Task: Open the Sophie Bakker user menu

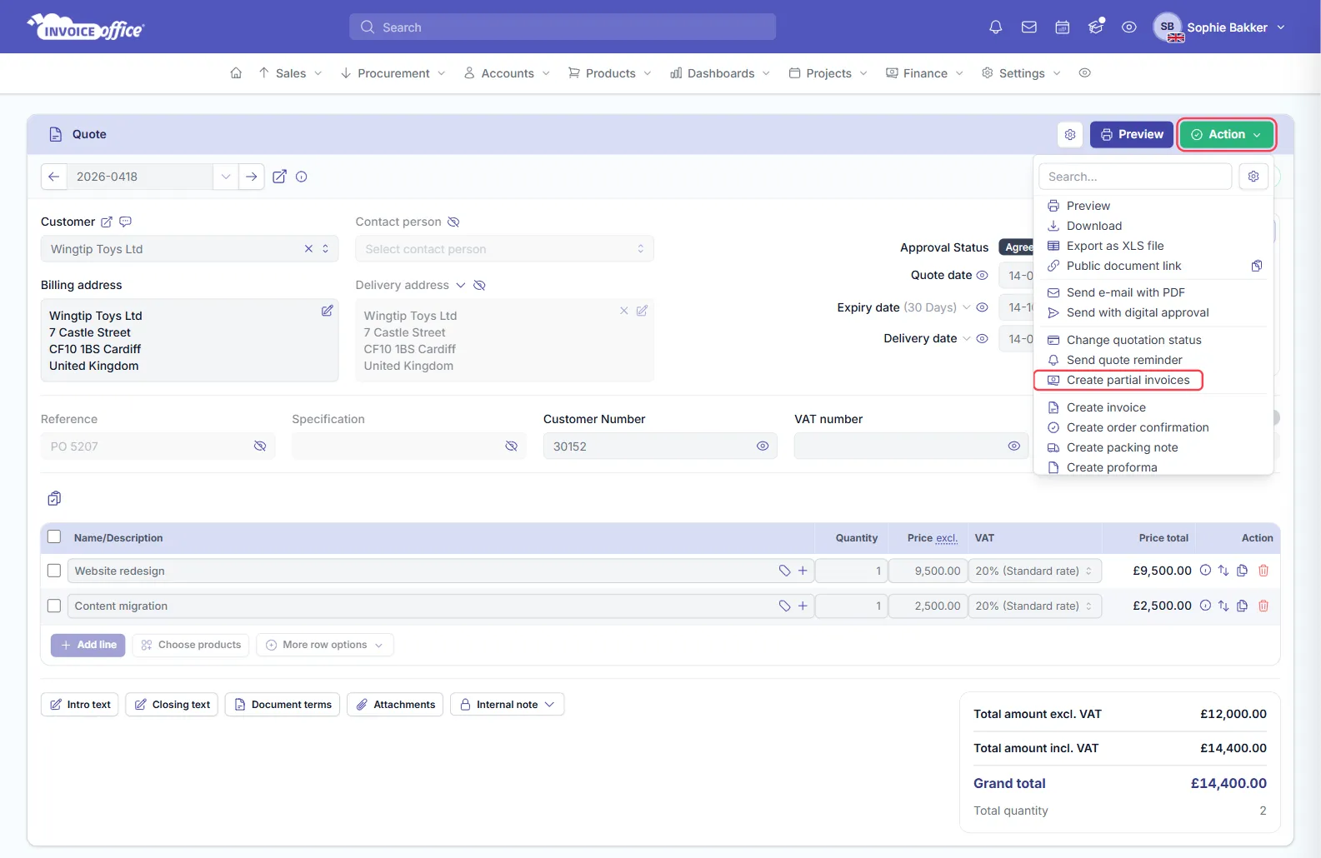Action: [x=1219, y=27]
